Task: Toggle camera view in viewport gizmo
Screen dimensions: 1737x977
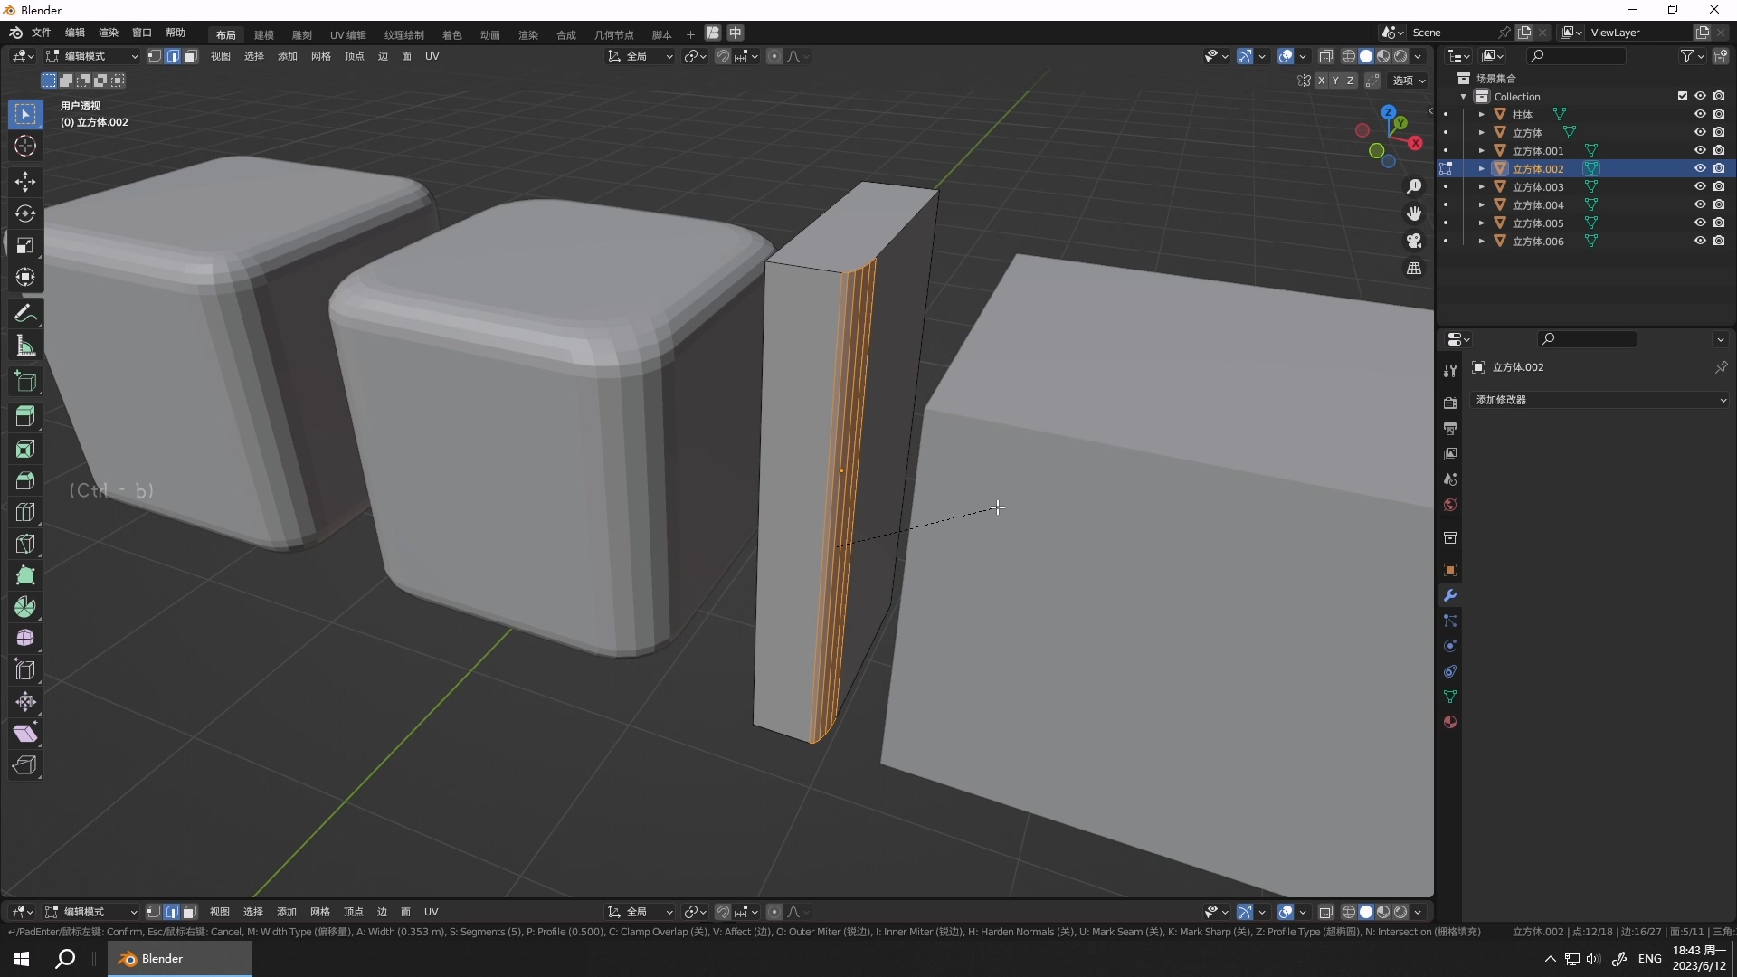Action: (1414, 242)
